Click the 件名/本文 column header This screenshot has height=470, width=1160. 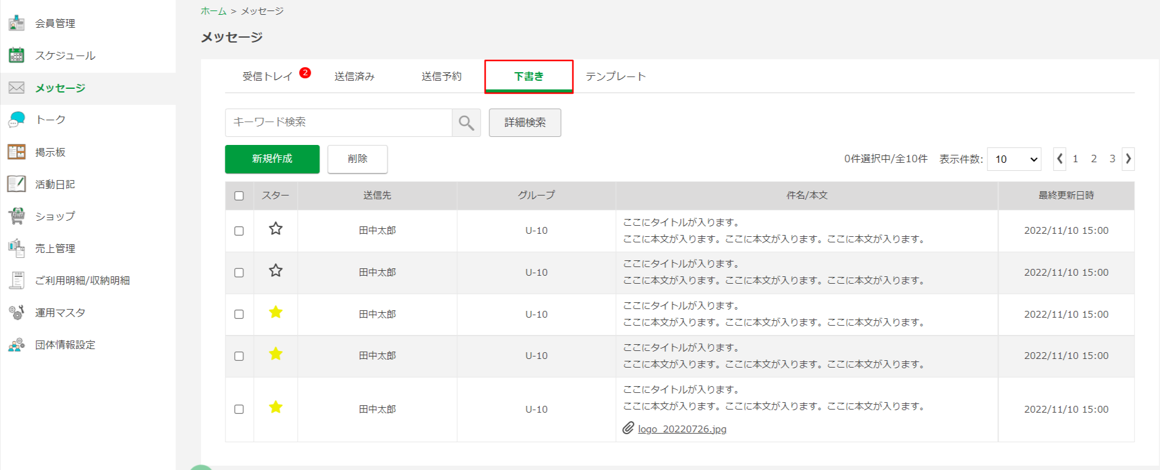pyautogui.click(x=807, y=196)
